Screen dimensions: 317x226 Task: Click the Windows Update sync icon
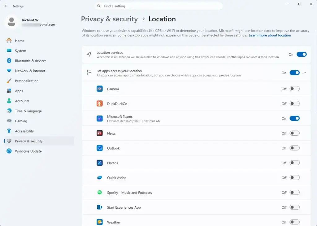[x=9, y=151]
